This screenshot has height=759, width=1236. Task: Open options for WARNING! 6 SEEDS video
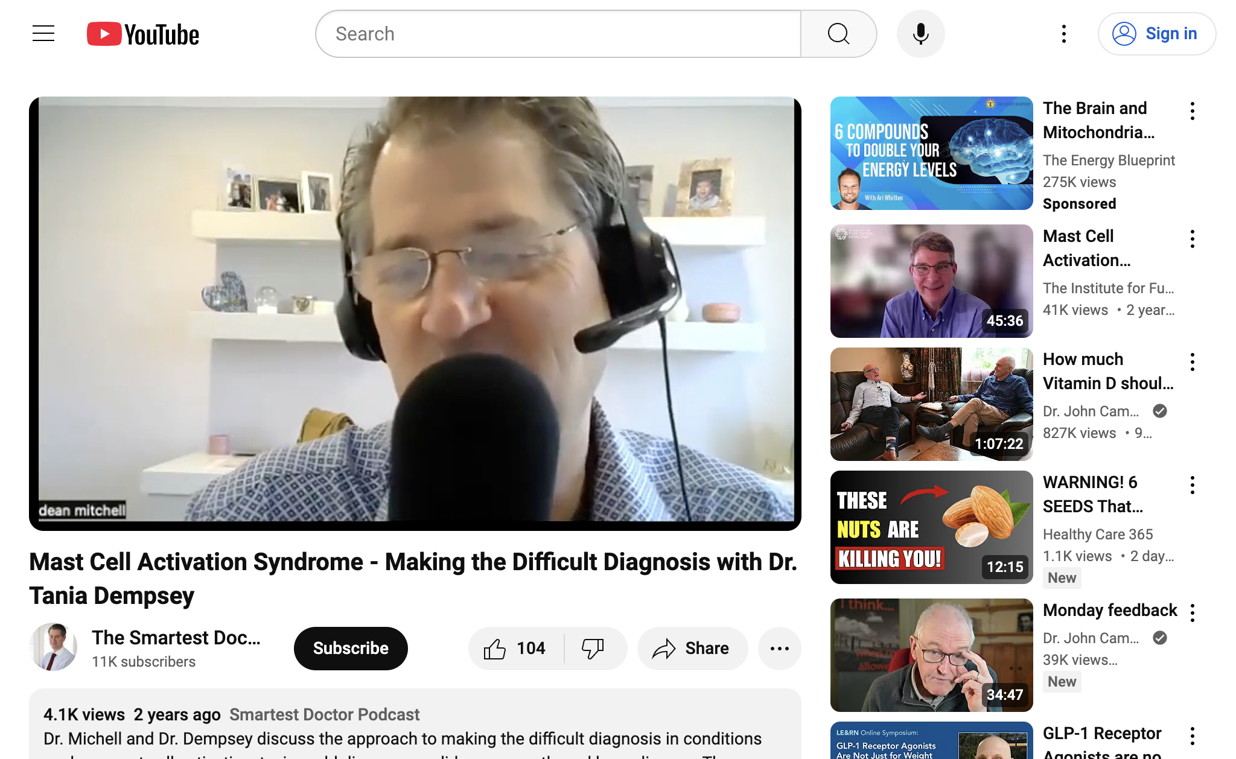click(x=1192, y=485)
